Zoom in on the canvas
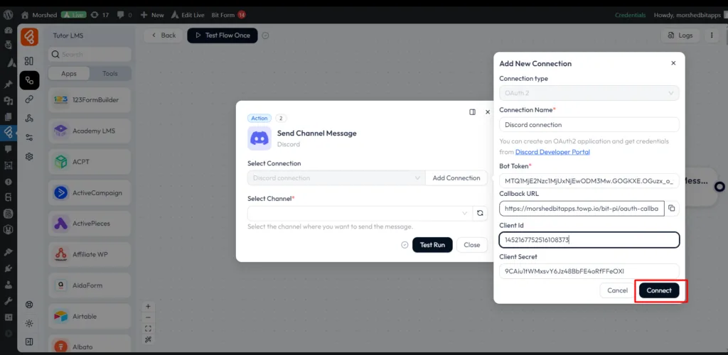The image size is (728, 355). click(x=148, y=306)
